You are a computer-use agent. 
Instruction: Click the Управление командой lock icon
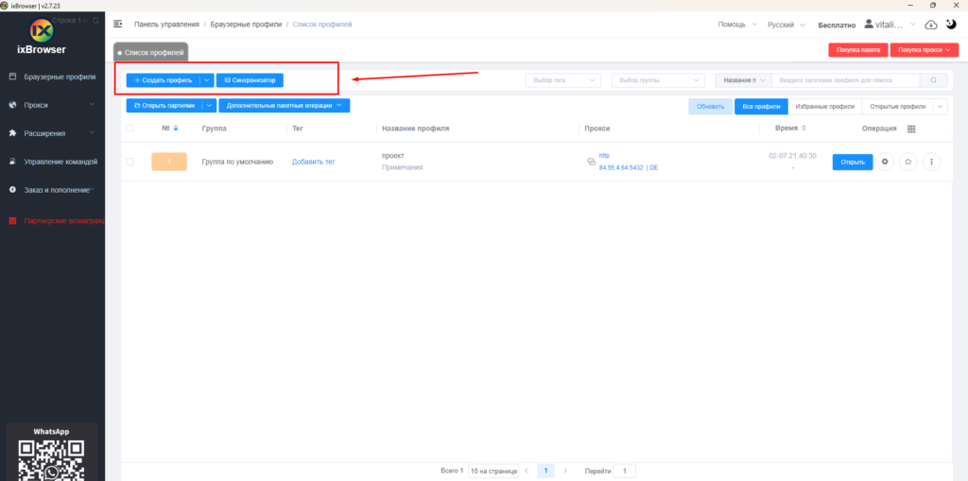[12, 162]
